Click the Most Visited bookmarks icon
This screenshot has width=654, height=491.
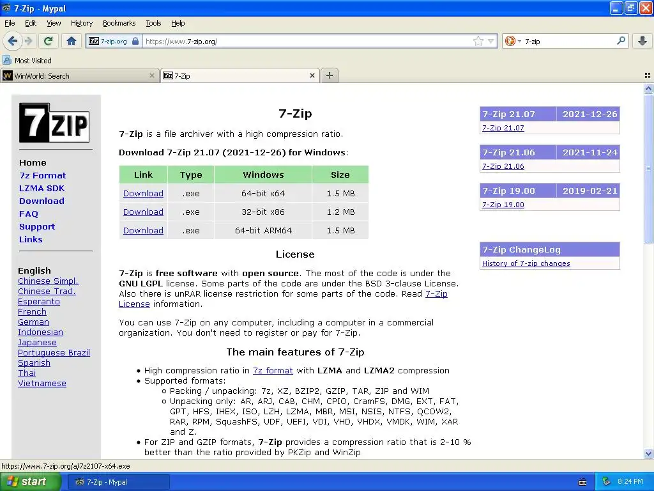pos(7,60)
